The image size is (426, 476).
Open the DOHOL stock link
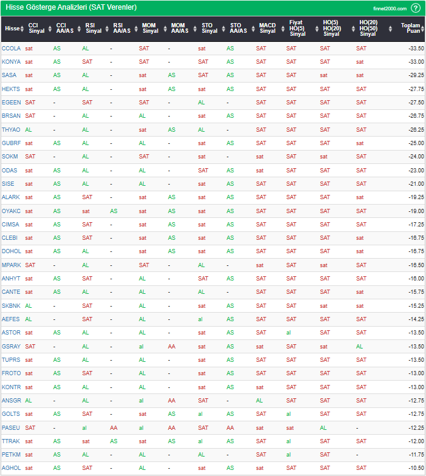point(11,251)
